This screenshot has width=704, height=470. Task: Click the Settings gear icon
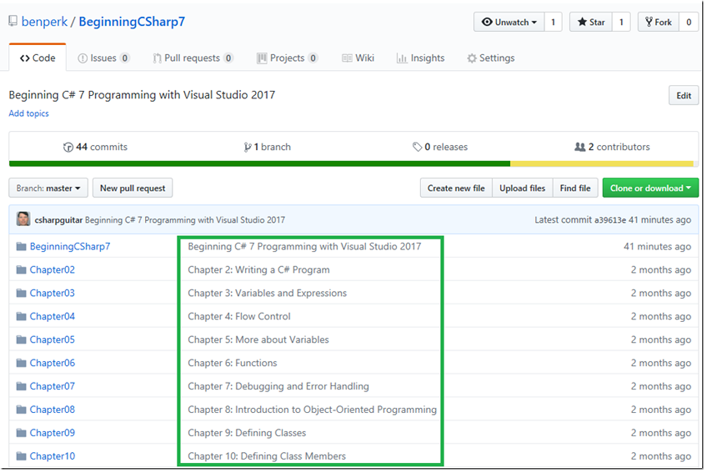472,58
